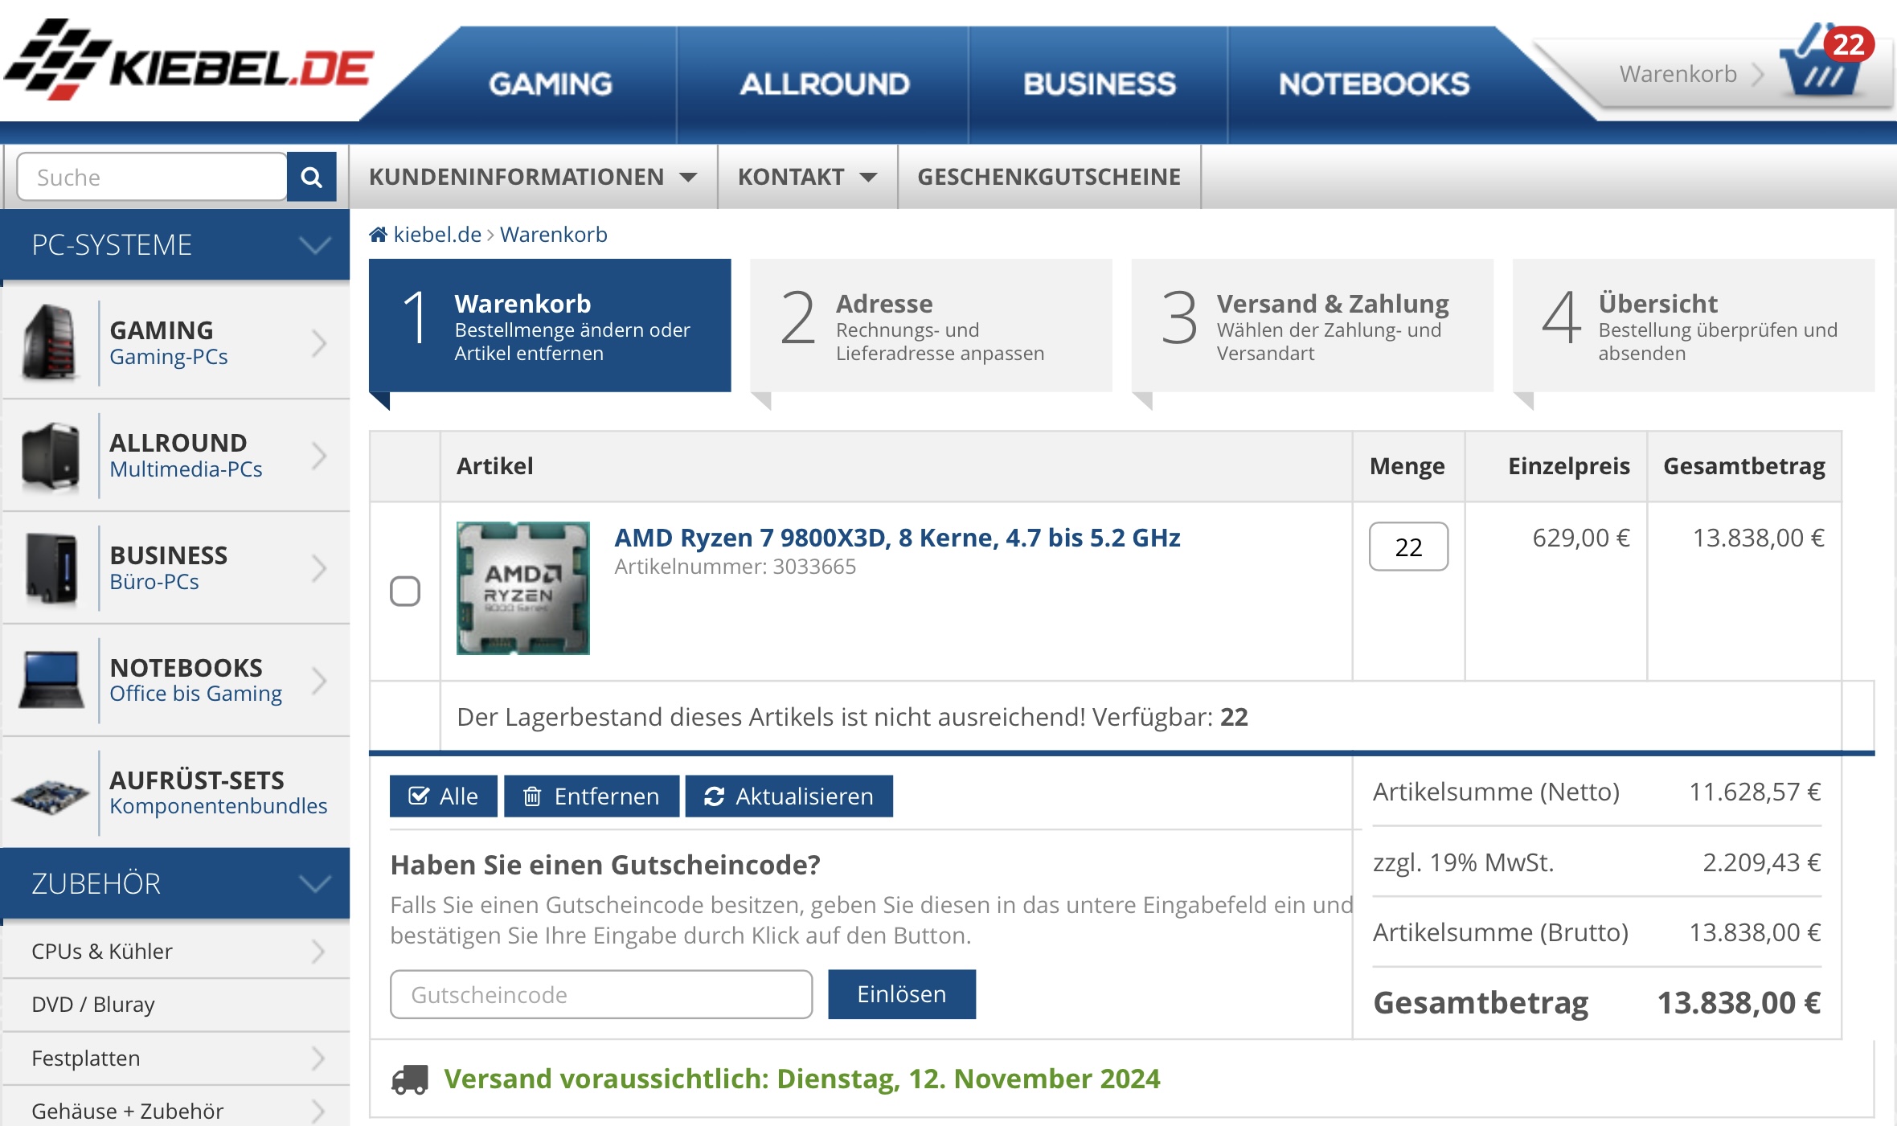Screen dimensions: 1897x1126
Task: Click the Business PC tower image
Action: coord(50,568)
